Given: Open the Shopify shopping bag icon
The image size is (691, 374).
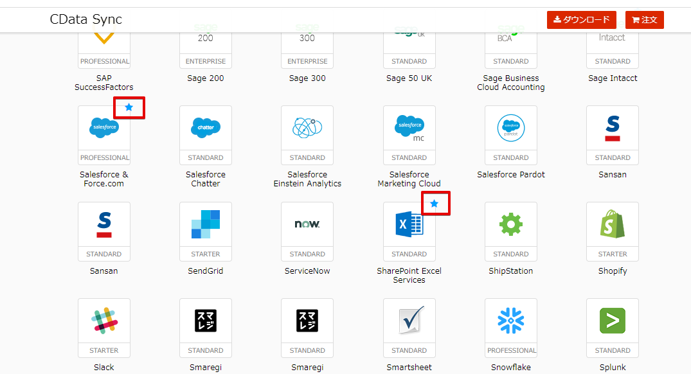Looking at the screenshot, I should pos(613,224).
